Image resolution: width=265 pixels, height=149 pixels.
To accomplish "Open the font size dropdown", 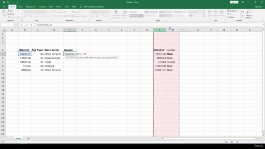I will click(44, 12).
